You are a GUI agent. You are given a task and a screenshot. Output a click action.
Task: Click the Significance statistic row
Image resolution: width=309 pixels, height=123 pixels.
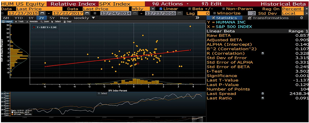[257, 76]
